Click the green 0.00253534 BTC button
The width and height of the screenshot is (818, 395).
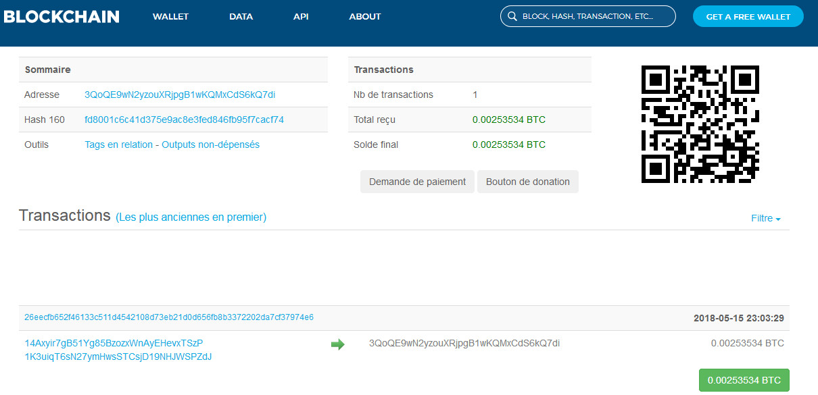744,380
